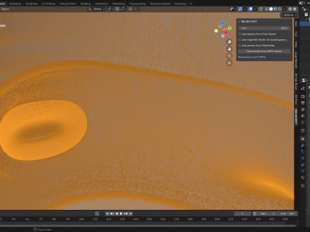Open object type visibility dropdown
310x232 pixels.
[x=232, y=9]
